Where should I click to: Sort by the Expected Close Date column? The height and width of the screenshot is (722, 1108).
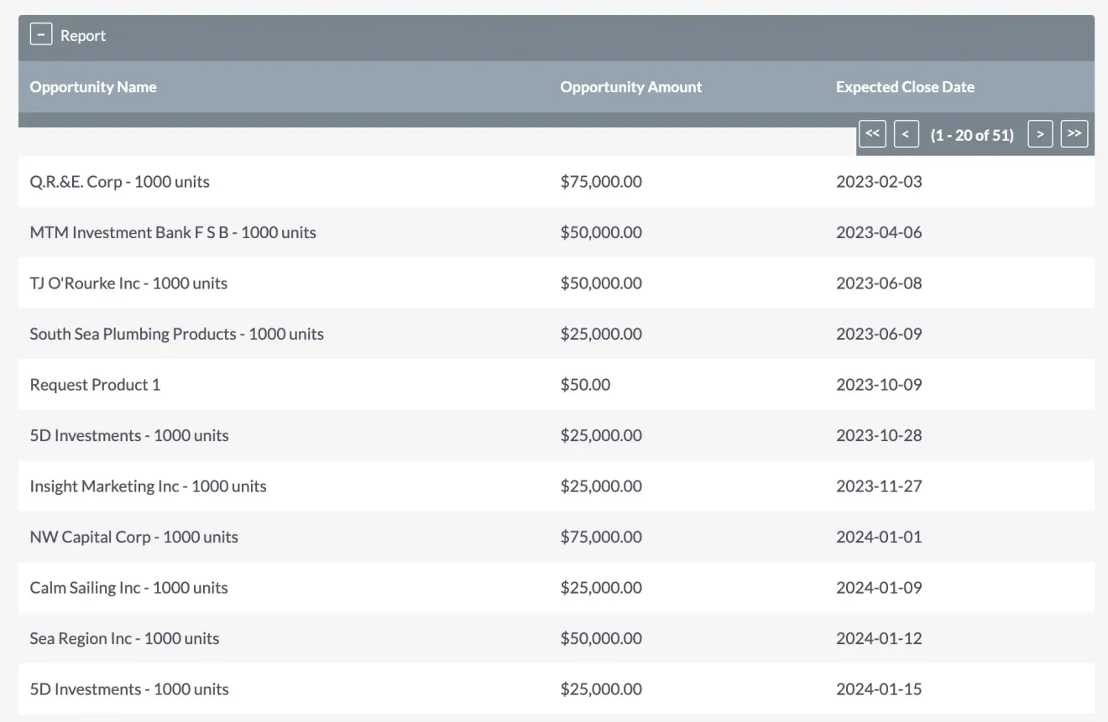coord(905,86)
